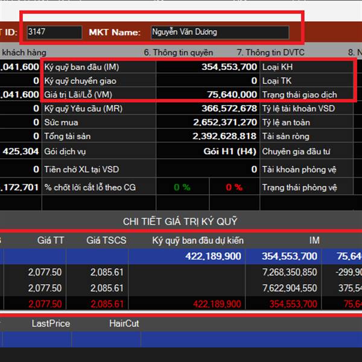Viewport: 362px width, 362px height.
Task: Select the Ký quỹ chuyển giao row
Action: coord(81,81)
